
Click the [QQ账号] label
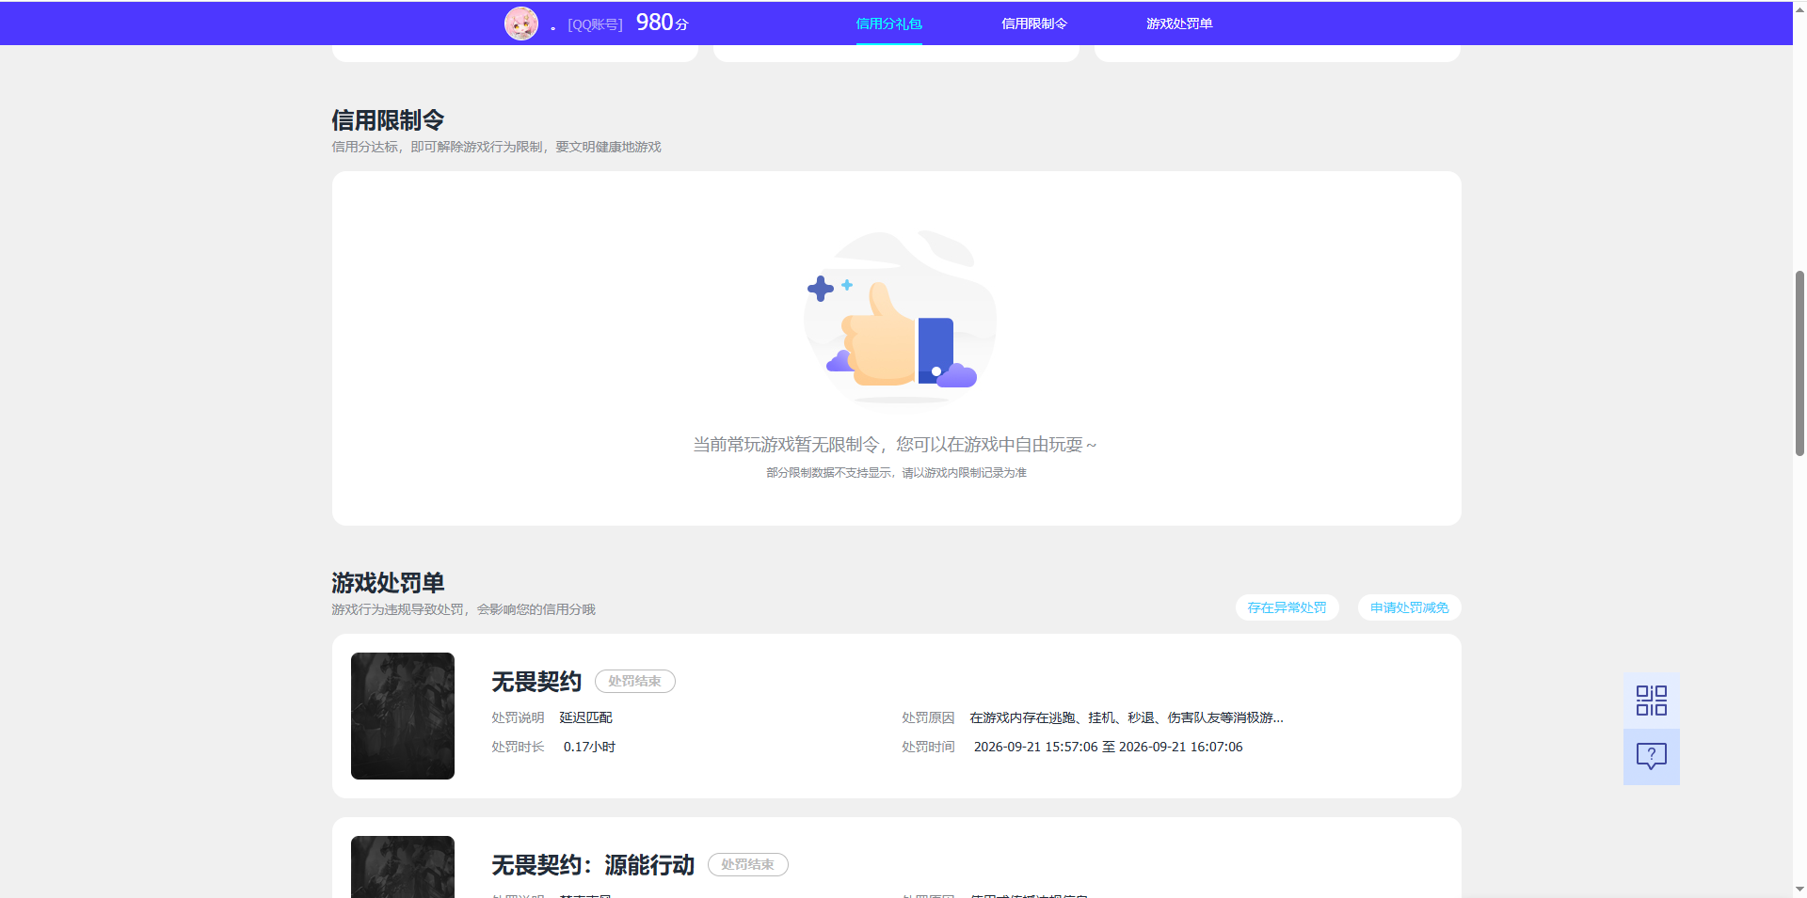click(595, 24)
